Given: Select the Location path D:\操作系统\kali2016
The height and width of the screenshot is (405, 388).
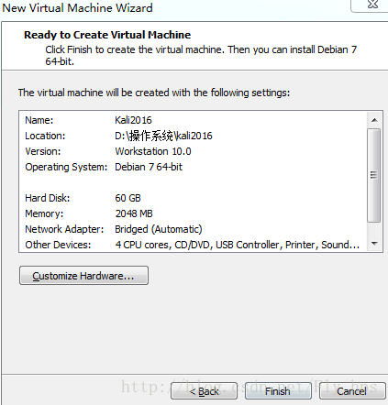Looking at the screenshot, I should click(x=163, y=136).
